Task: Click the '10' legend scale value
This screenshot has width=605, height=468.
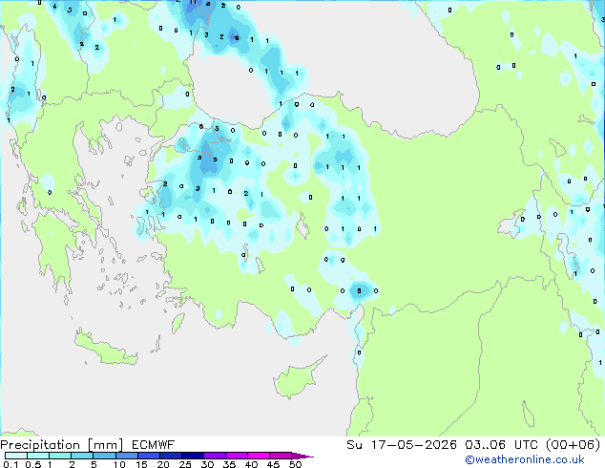Action: [119, 464]
